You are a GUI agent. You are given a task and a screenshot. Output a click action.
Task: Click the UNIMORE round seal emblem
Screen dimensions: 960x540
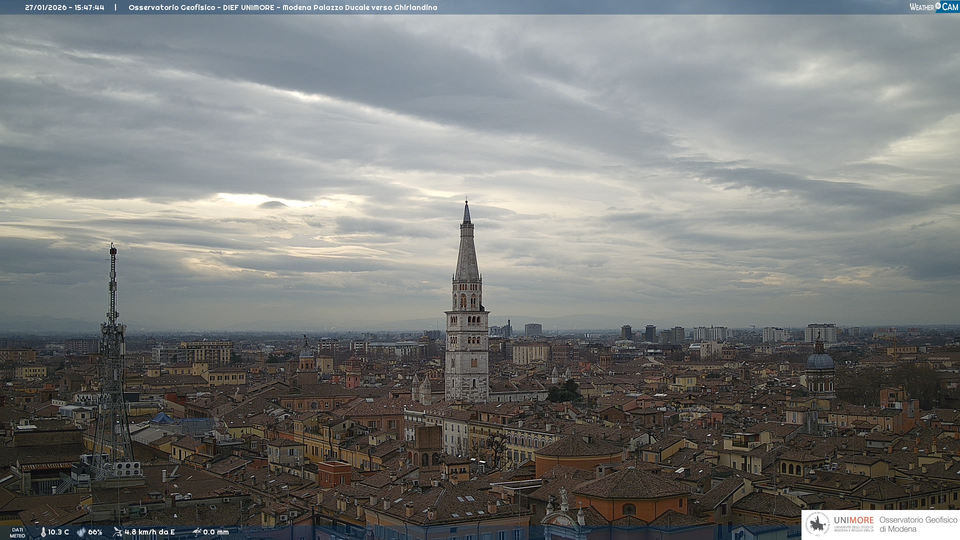coord(818,524)
